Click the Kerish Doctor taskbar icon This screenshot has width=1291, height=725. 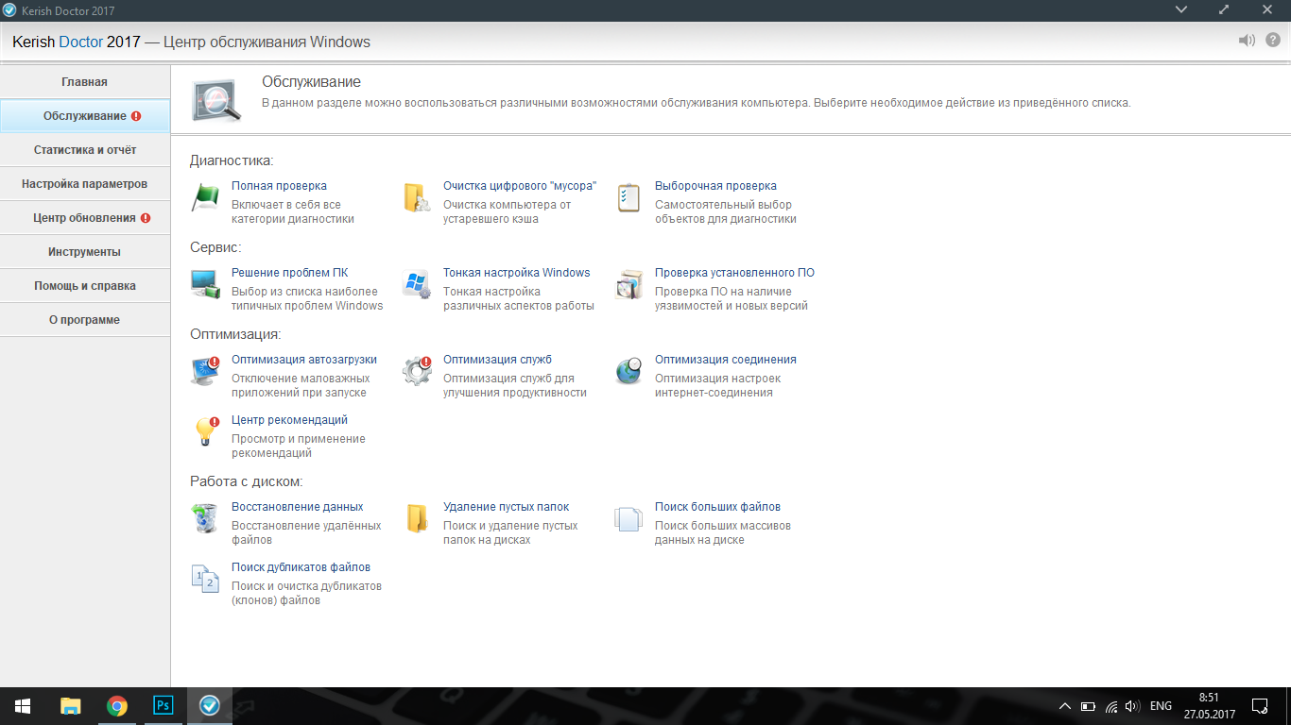click(x=209, y=706)
